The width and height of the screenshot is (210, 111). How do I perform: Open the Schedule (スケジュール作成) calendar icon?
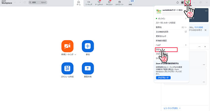[x=67, y=68]
